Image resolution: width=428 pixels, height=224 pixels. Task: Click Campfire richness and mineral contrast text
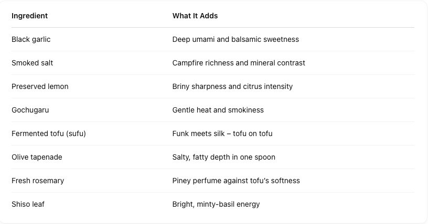tap(239, 63)
